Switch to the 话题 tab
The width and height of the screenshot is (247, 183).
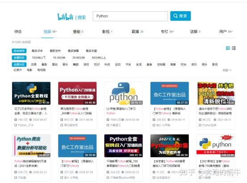click(x=195, y=32)
